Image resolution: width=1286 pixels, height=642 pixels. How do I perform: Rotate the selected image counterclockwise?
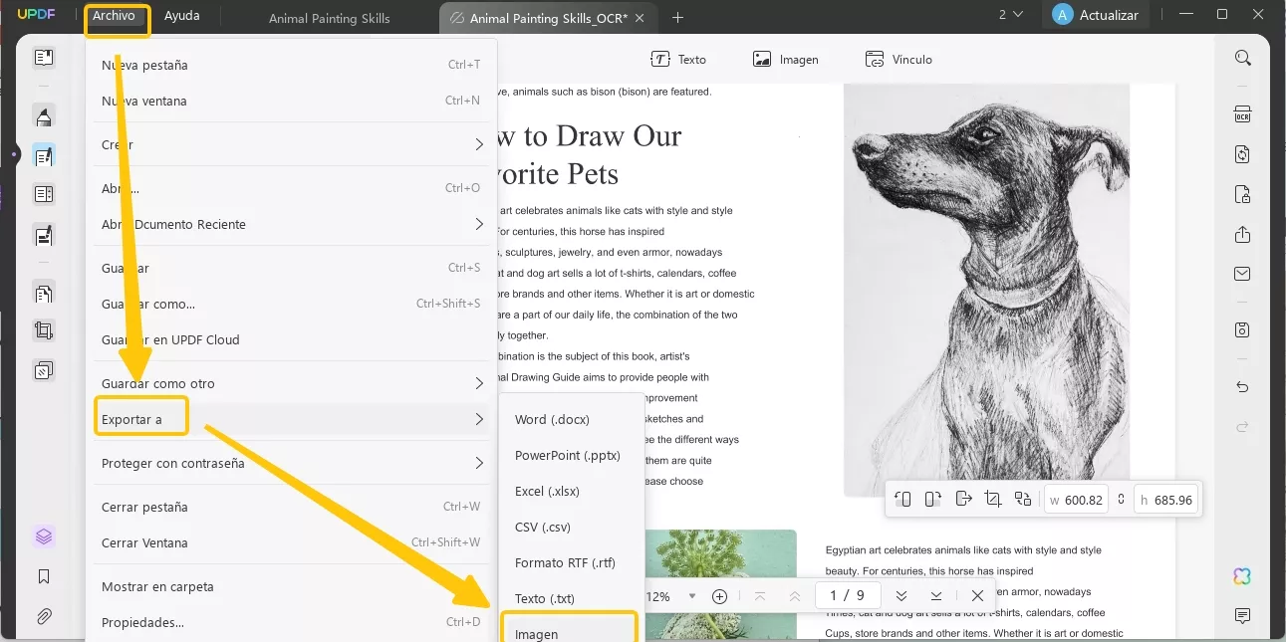pyautogui.click(x=902, y=499)
